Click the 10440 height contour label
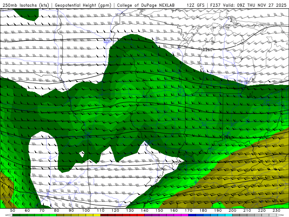This screenshot has height=217, width=289. point(227,138)
